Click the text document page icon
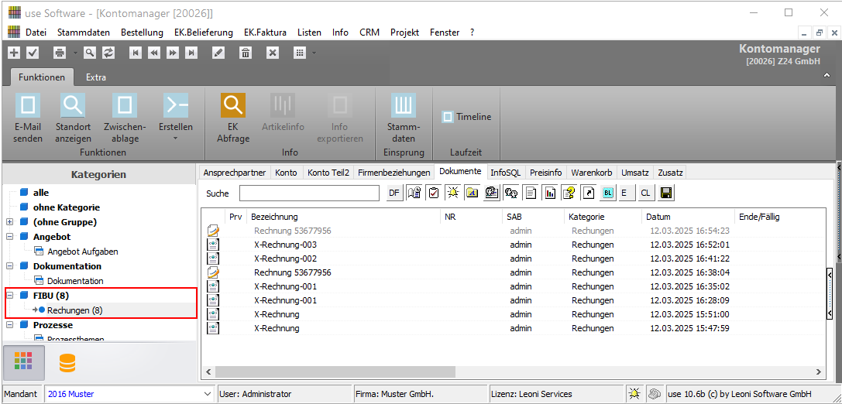The image size is (842, 404). (531, 193)
